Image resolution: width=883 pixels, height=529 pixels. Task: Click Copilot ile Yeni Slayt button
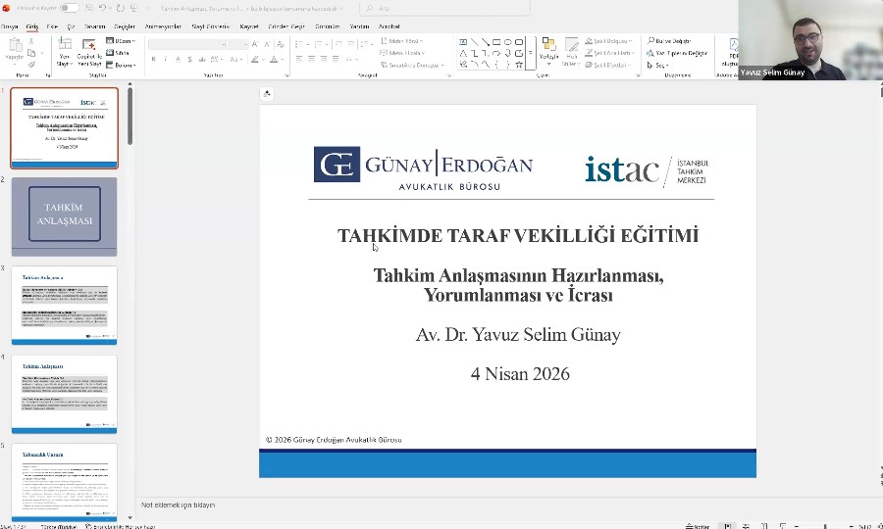[89, 51]
